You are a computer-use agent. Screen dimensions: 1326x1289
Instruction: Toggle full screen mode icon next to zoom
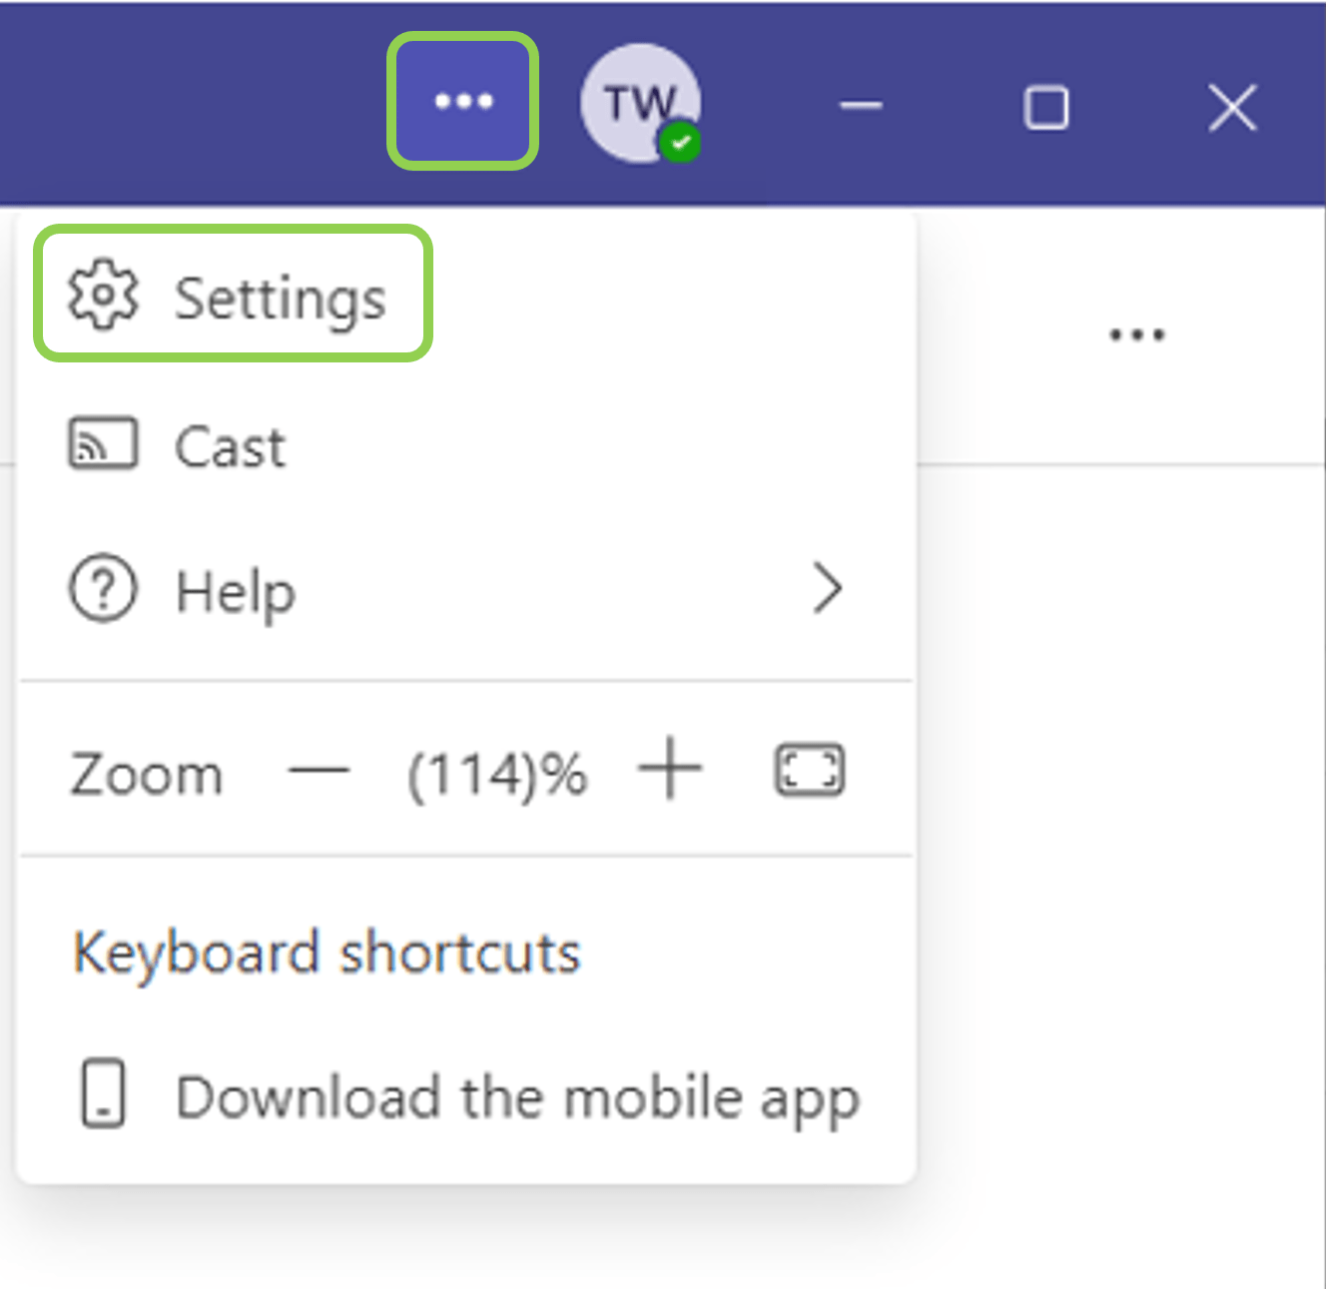coord(809,771)
